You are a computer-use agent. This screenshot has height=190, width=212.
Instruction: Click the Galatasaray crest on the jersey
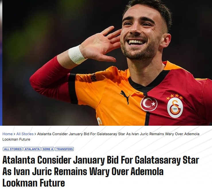(x=175, y=108)
